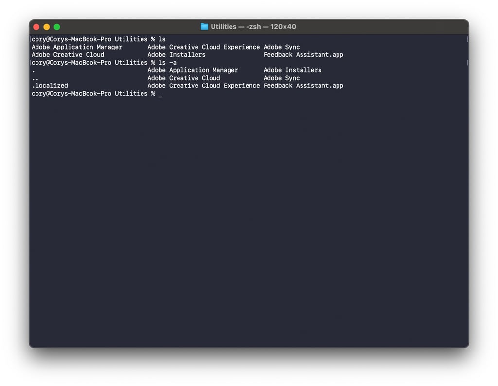
Task: Click the blinking cursor at the active prompt
Action: tap(161, 93)
